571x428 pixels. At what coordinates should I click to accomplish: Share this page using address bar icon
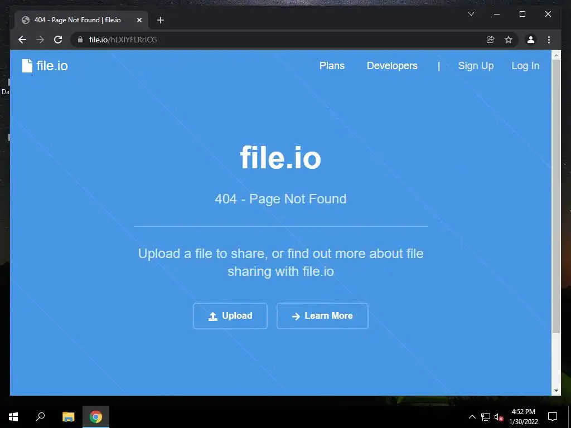491,40
